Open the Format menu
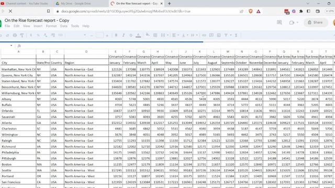 click(51, 26)
